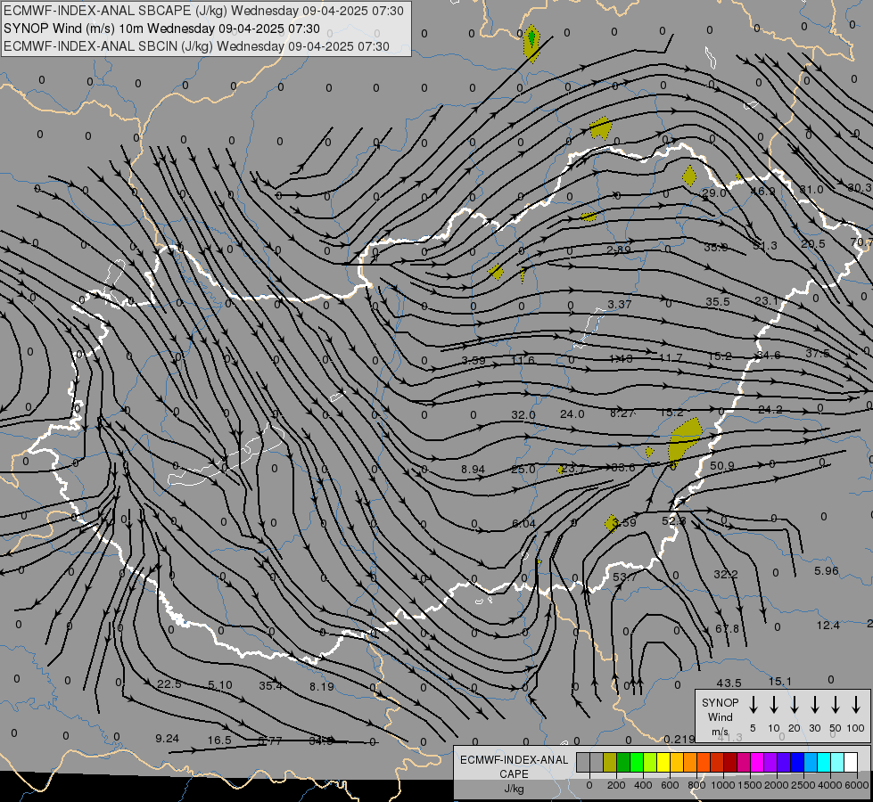Image resolution: width=873 pixels, height=802 pixels.
Task: Click the 29.0 grid value on the map
Action: click(x=713, y=193)
